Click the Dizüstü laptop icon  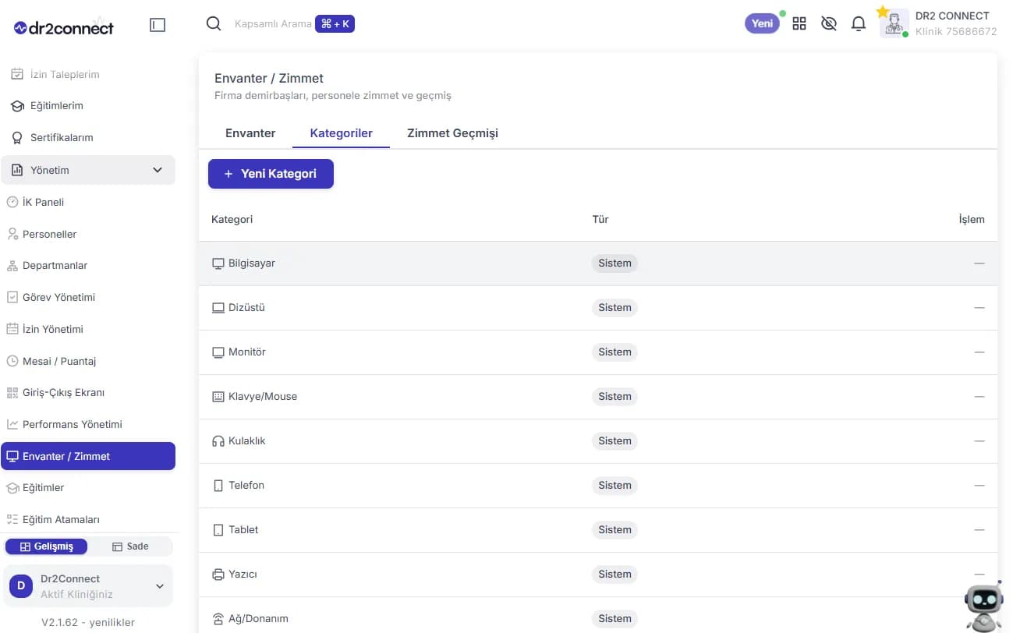point(218,308)
